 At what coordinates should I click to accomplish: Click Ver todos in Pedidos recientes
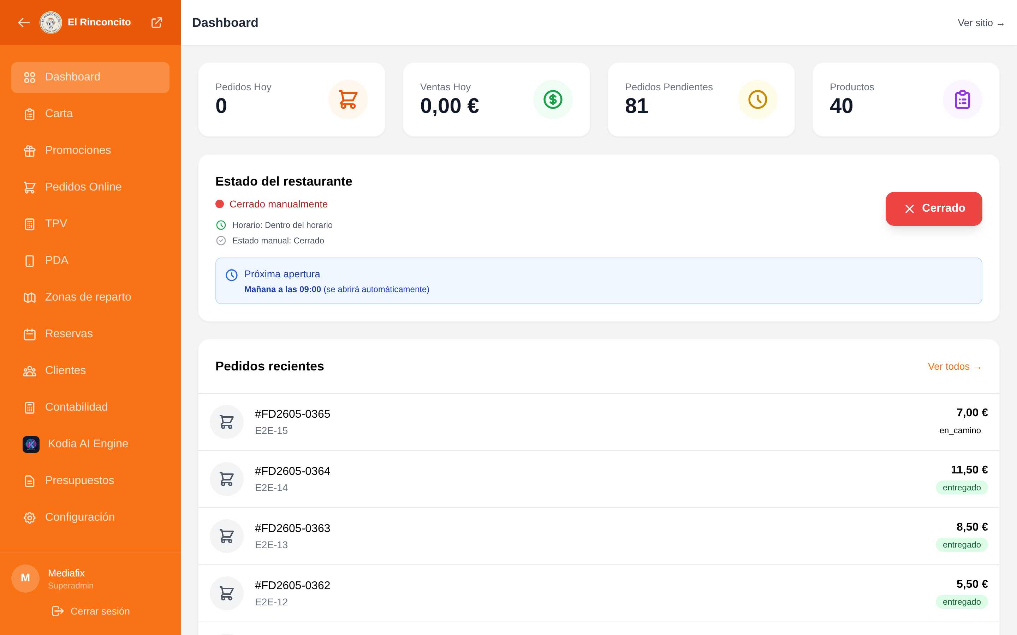click(954, 367)
